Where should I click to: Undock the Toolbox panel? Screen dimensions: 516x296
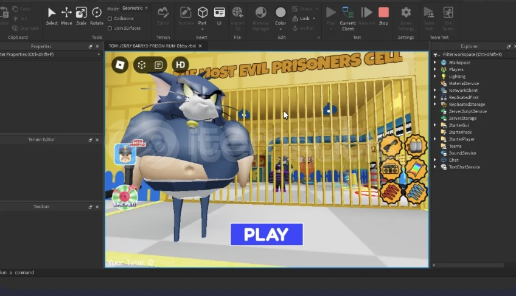point(90,207)
